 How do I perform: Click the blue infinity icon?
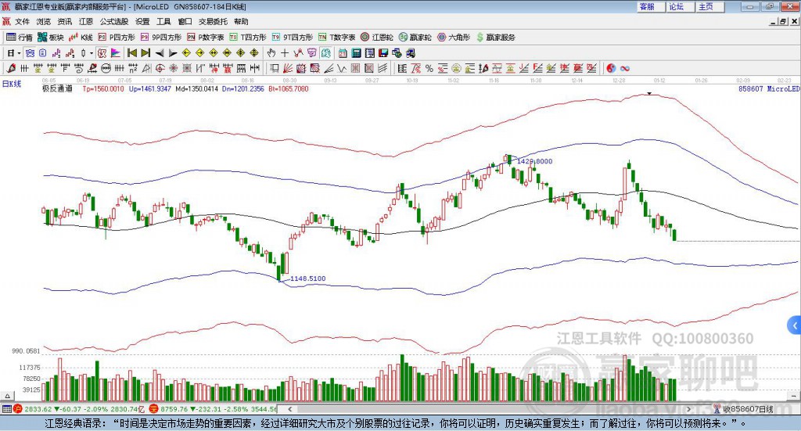coord(625,68)
